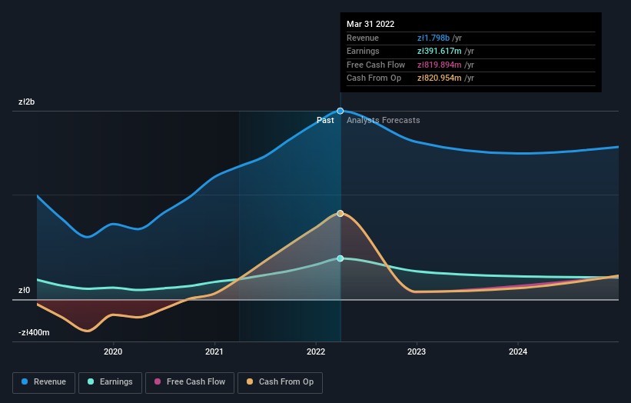Click the Free Cash Flow label in tooltip

pos(376,65)
